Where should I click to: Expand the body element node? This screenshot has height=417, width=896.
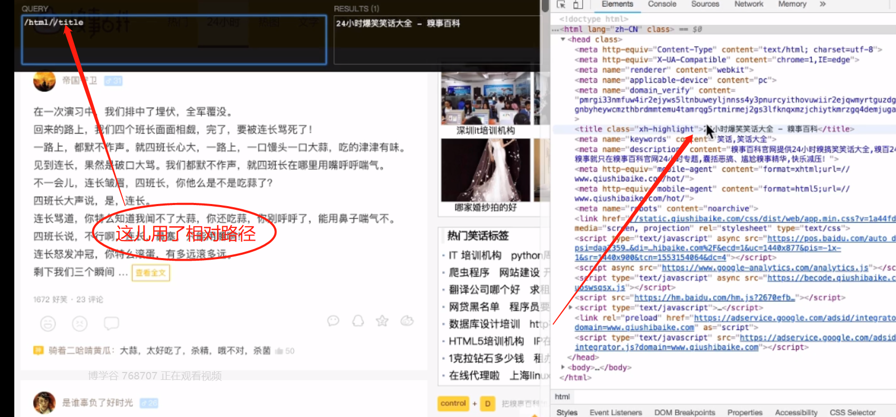pyautogui.click(x=562, y=367)
